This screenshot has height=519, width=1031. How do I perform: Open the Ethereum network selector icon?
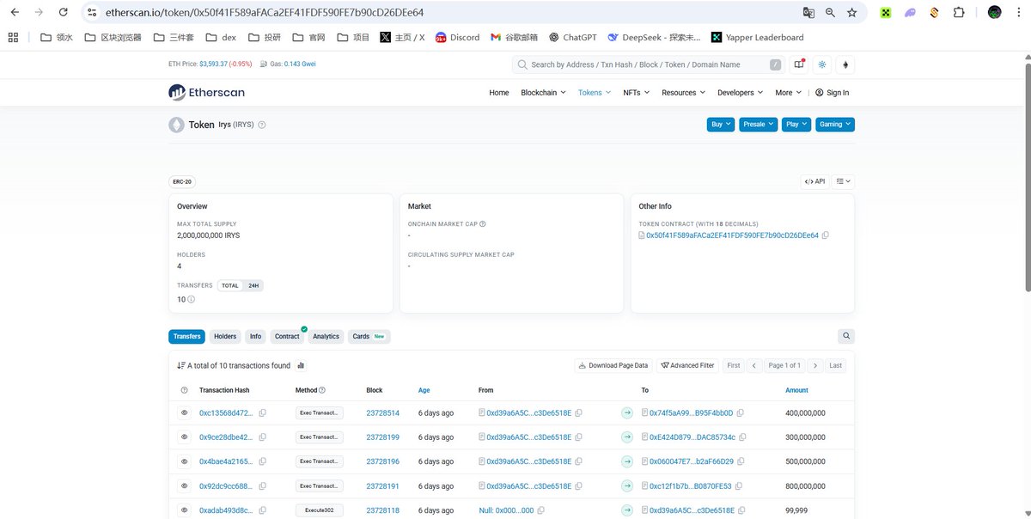[845, 64]
